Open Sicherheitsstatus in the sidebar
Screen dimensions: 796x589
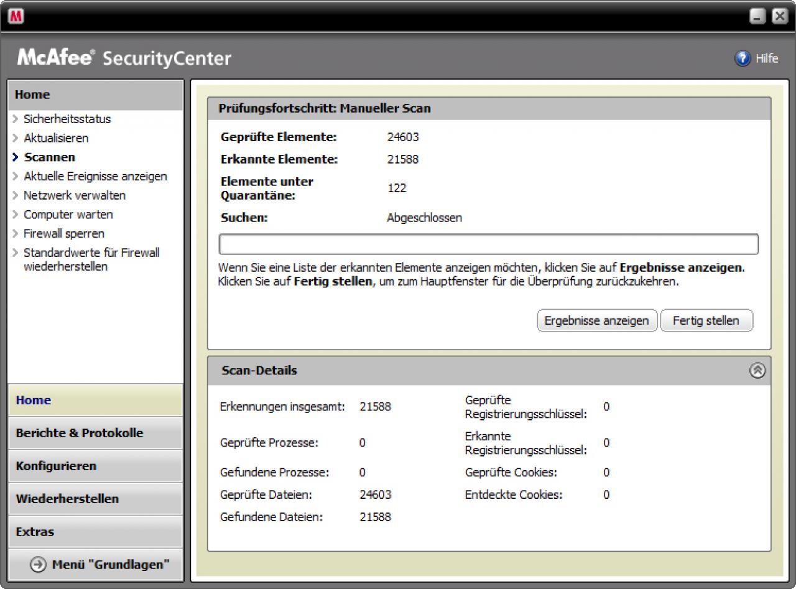[67, 119]
